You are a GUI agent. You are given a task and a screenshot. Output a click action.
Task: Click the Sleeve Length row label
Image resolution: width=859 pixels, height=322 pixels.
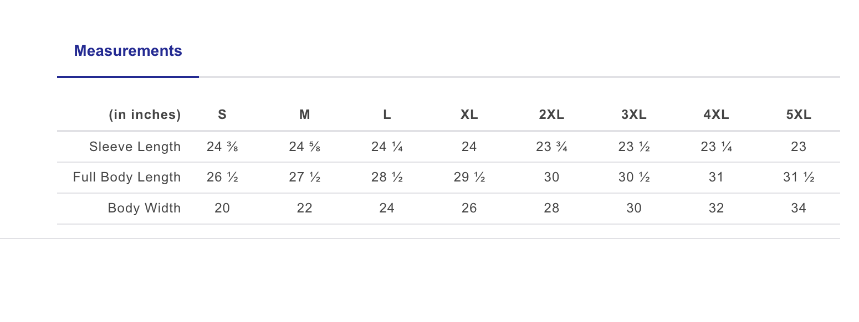click(135, 147)
